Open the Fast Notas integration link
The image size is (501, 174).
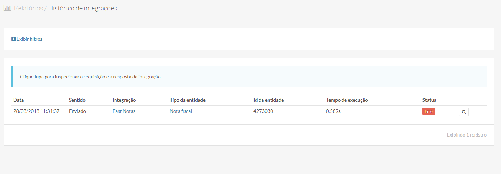(124, 111)
